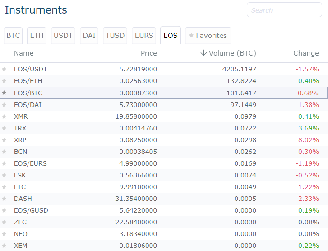Star the ZEC instrument

(x=4, y=222)
